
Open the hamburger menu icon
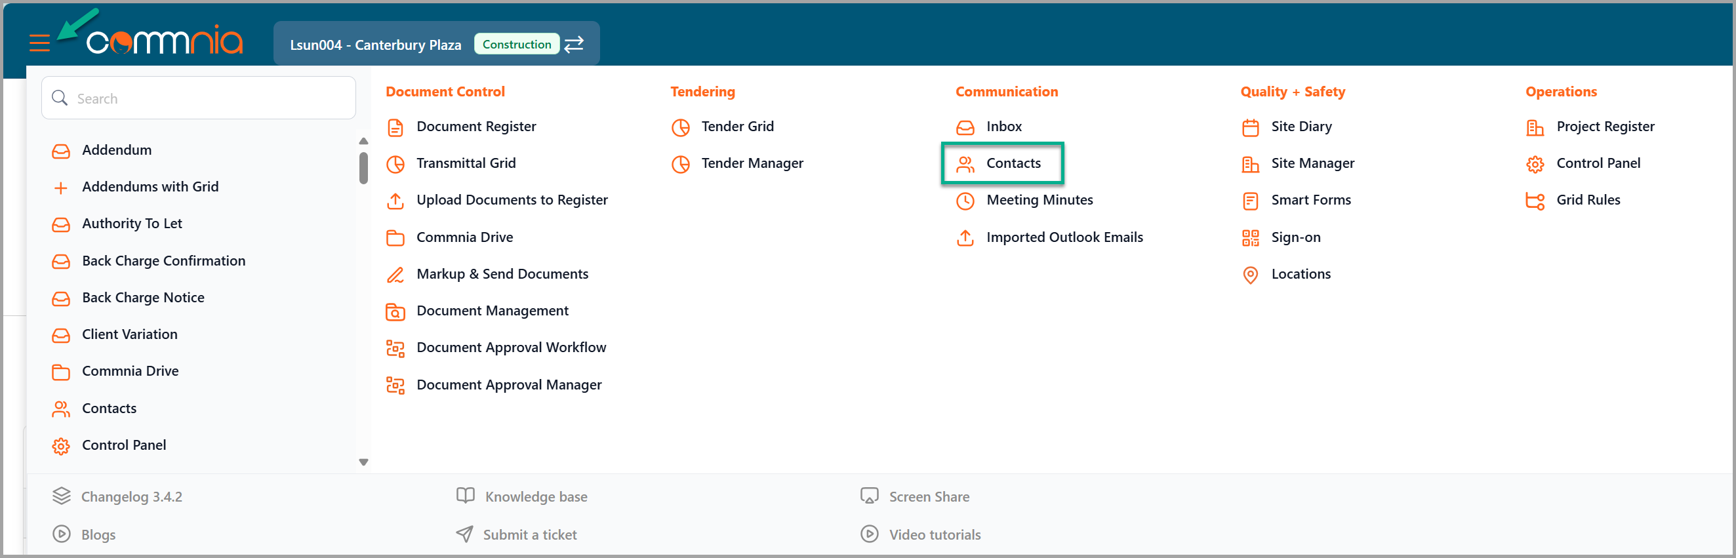point(40,44)
